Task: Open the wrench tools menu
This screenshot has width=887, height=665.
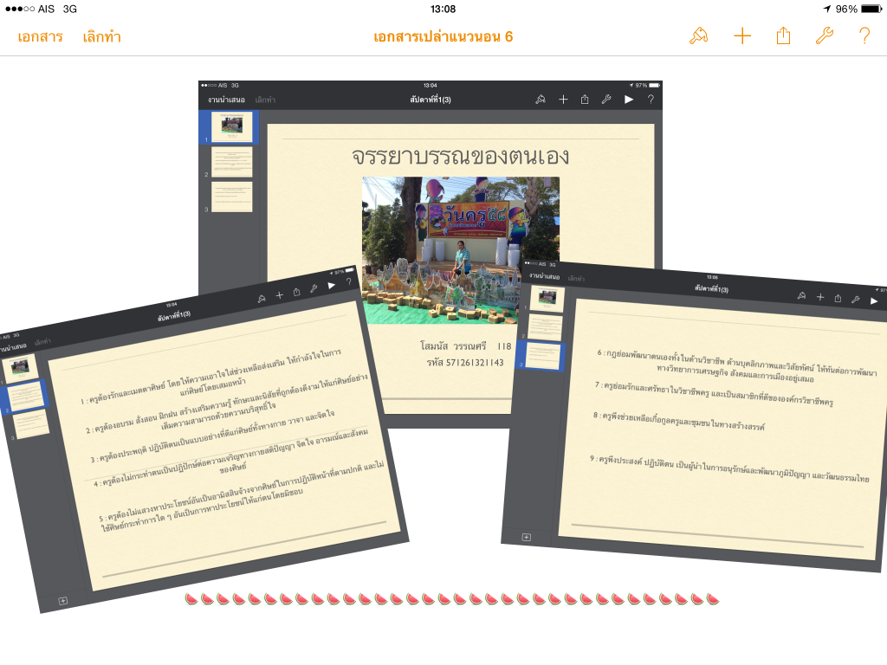Action: pyautogui.click(x=825, y=36)
